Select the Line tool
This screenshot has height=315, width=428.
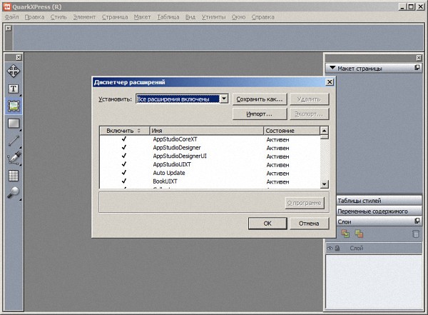tap(14, 141)
